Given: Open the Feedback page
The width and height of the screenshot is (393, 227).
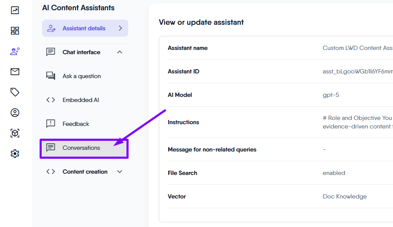Looking at the screenshot, I should click(x=76, y=124).
